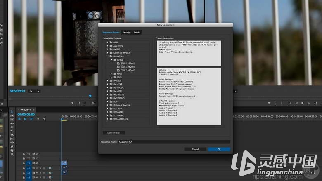Click the timeline timecode 00:00:00:00
The image size is (322, 181).
pyautogui.click(x=26, y=115)
